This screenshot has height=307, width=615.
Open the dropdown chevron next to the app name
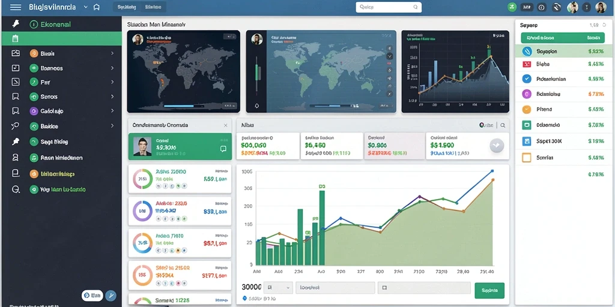[x=86, y=7]
